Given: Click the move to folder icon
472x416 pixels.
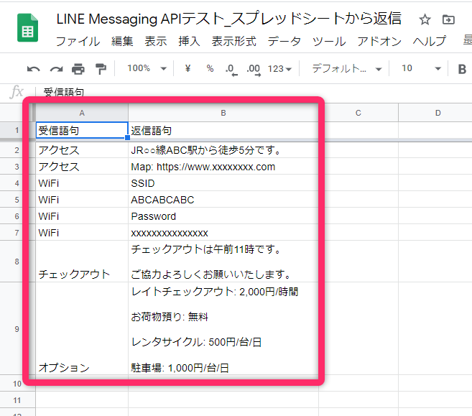Looking at the screenshot, I should coord(448,20).
